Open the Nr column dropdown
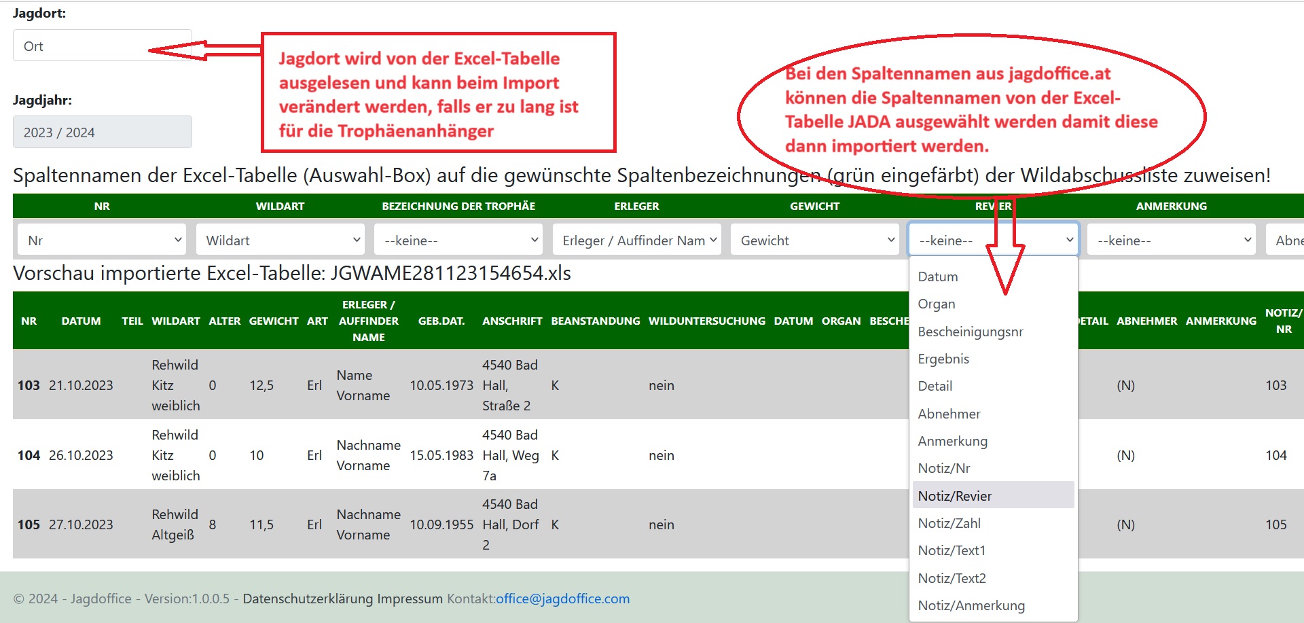 click(x=102, y=240)
